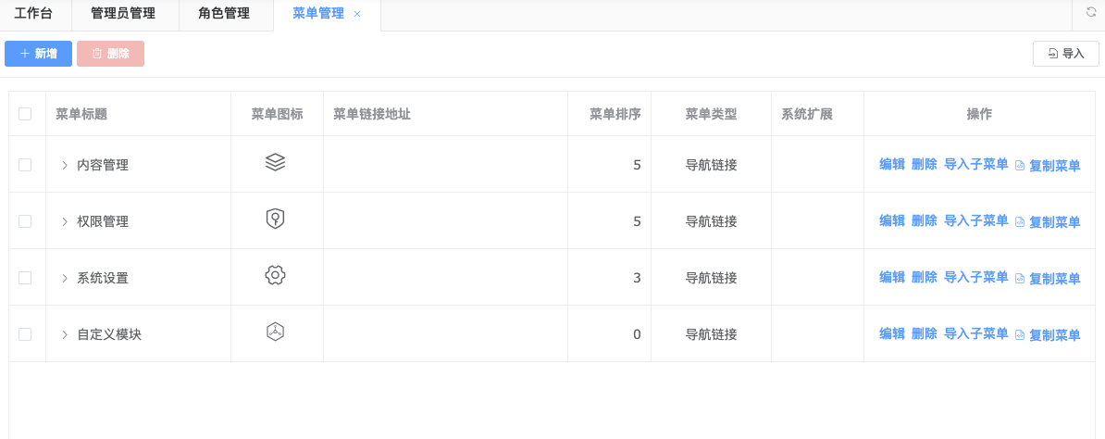Screen dimensions: 1105x439
Task: Click the refresh icon in the tab bar
Action: (1091, 13)
